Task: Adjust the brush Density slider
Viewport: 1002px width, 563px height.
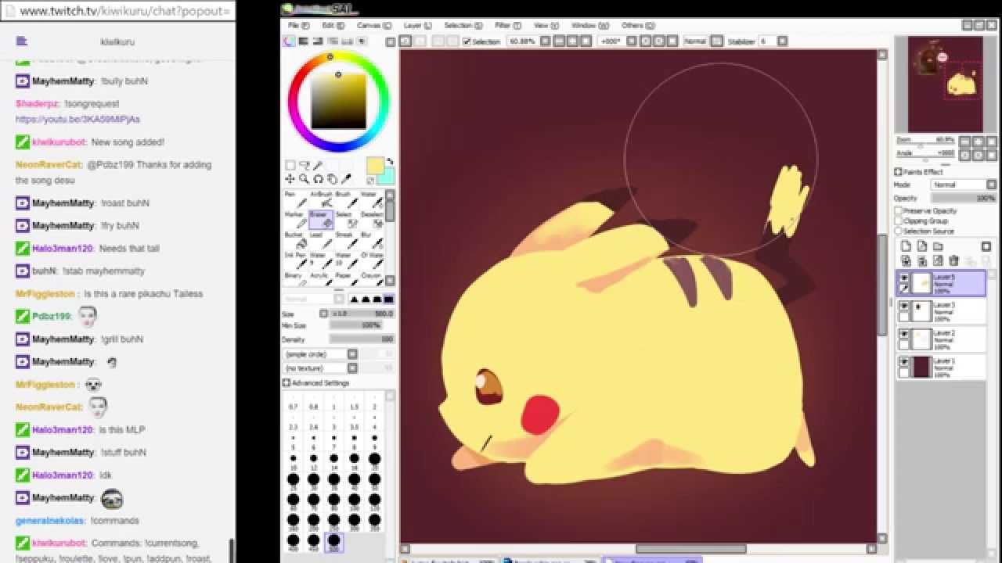Action: (x=362, y=339)
